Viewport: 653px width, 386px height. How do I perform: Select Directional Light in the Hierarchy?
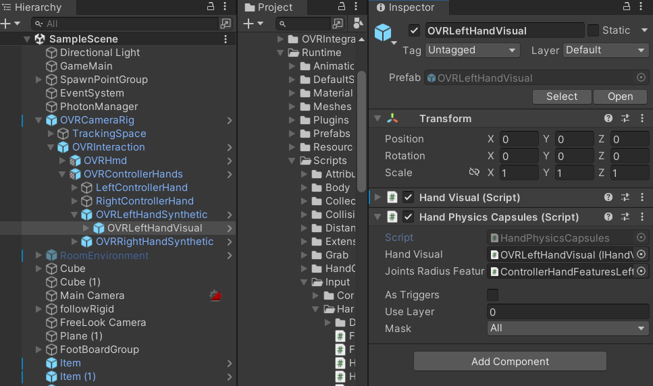(x=100, y=53)
